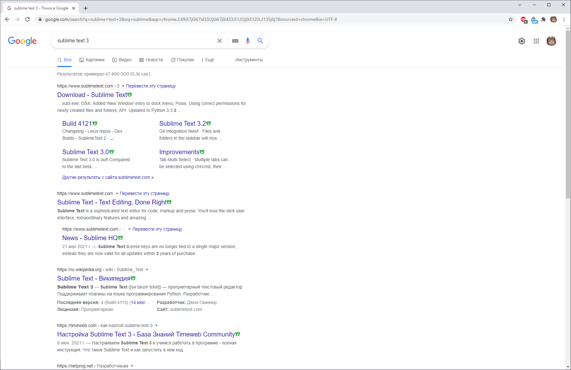The image size is (571, 370).
Task: Reload the page with the refresh icon
Action: [27, 19]
